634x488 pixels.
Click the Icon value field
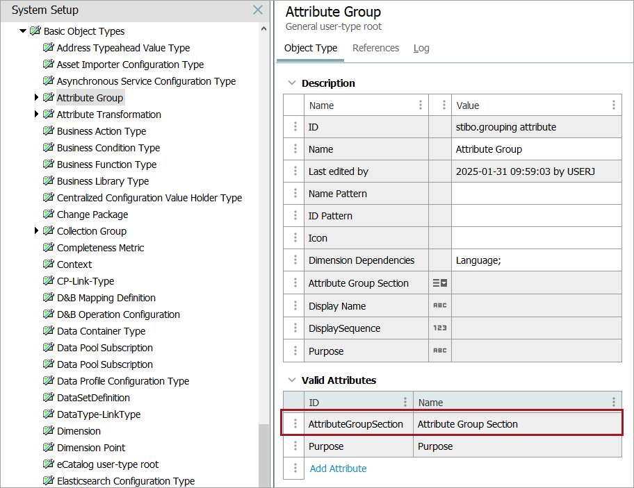click(537, 237)
